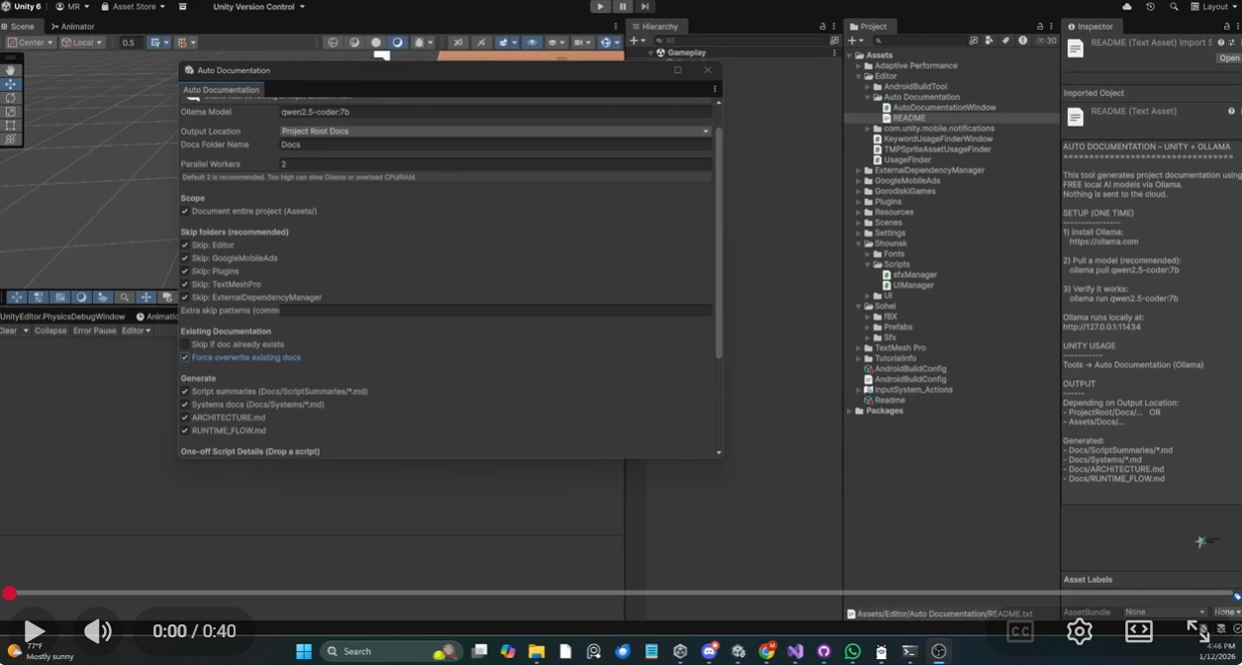This screenshot has width=1242, height=665.
Task: Toggle Force overwrite existing docs checkbox
Action: [185, 357]
